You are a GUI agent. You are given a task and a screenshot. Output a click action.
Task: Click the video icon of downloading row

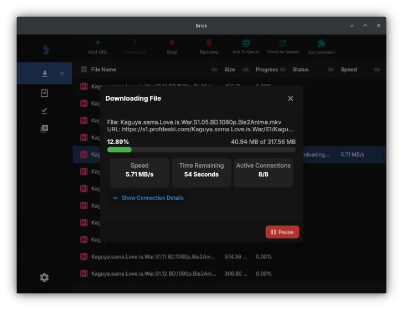coord(84,154)
